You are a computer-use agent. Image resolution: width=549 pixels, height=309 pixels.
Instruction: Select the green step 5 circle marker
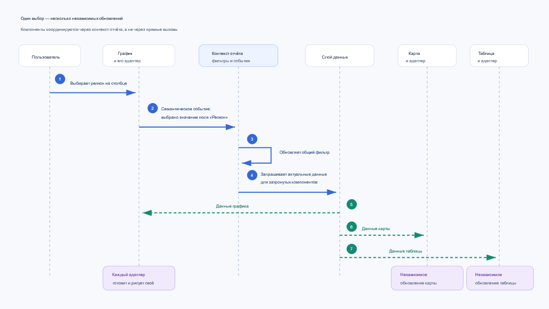(x=351, y=204)
